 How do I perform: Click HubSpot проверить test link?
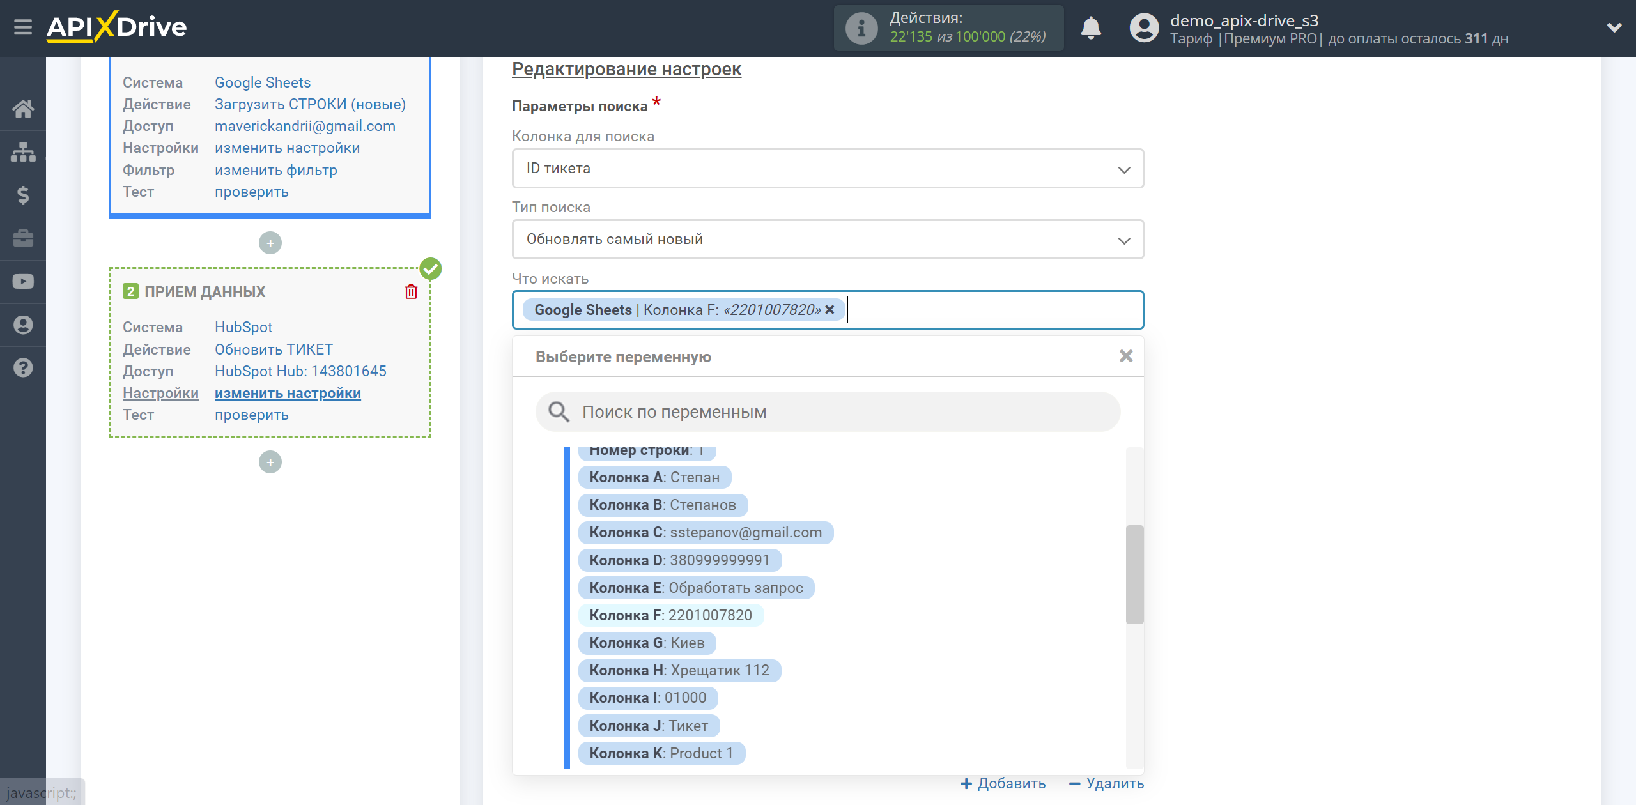point(251,415)
